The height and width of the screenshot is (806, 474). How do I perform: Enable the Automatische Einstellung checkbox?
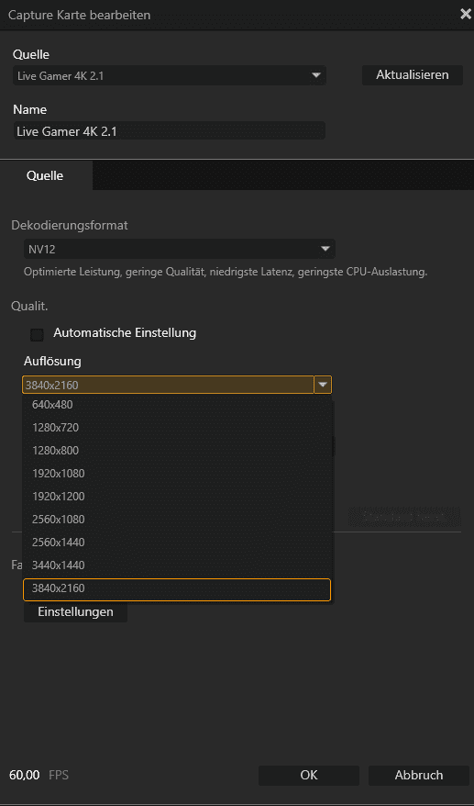tap(37, 335)
